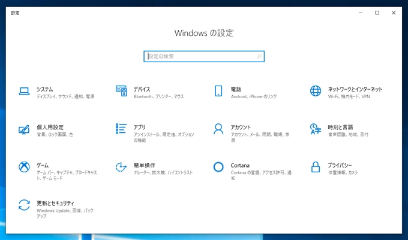Image resolution: width=408 pixels, height=240 pixels.
Task: Click the Wi-Fi、機内モード、VPN description
Action: click(x=349, y=96)
